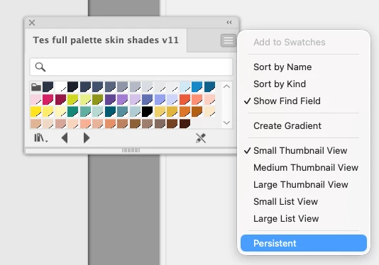Image resolution: width=379 pixels, height=265 pixels.
Task: Pick the bright yellow swatch in third row
Action: click(x=35, y=111)
